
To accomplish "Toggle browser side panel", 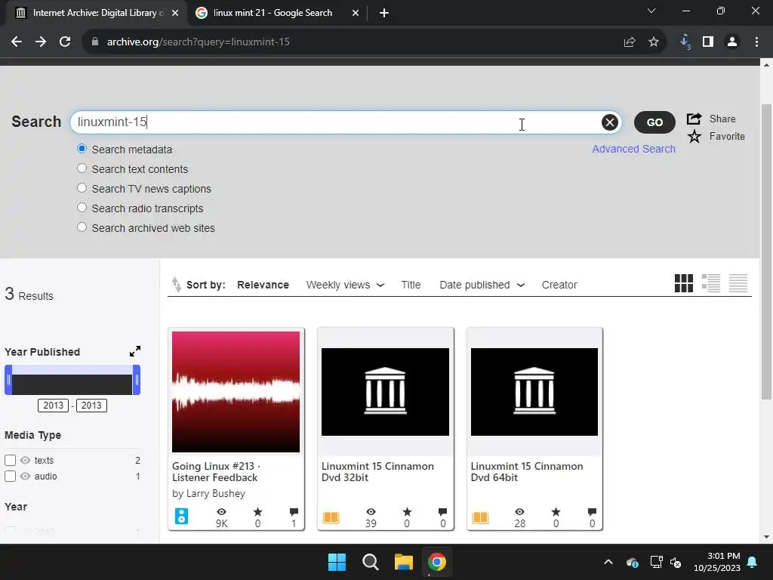I will [708, 42].
